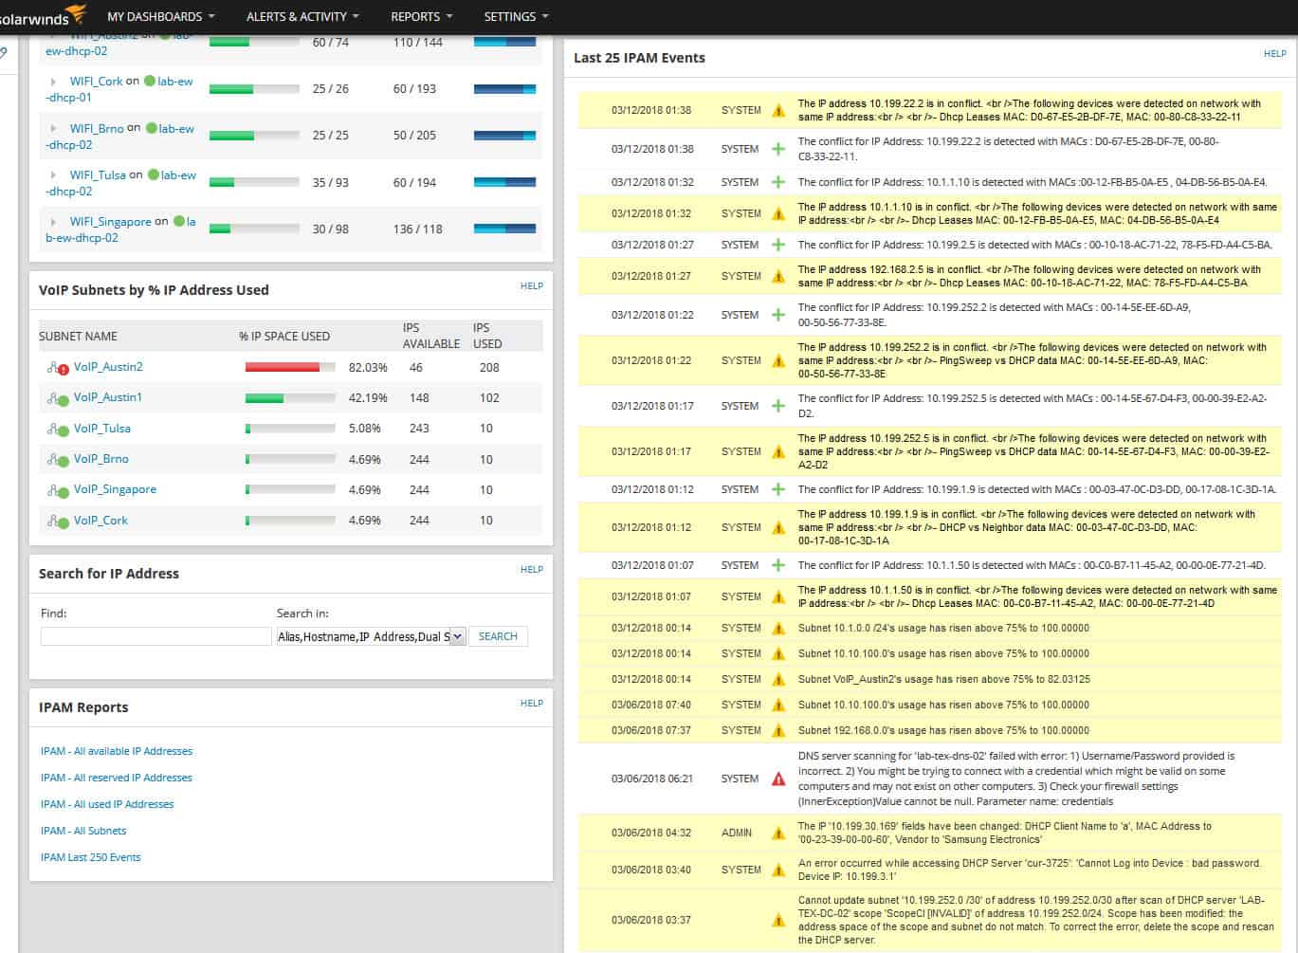The image size is (1298, 953).
Task: Expand the WIFI_Singapore subnet entry
Action: tap(52, 221)
